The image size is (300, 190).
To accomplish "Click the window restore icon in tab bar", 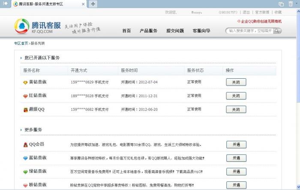I will pos(281,4).
